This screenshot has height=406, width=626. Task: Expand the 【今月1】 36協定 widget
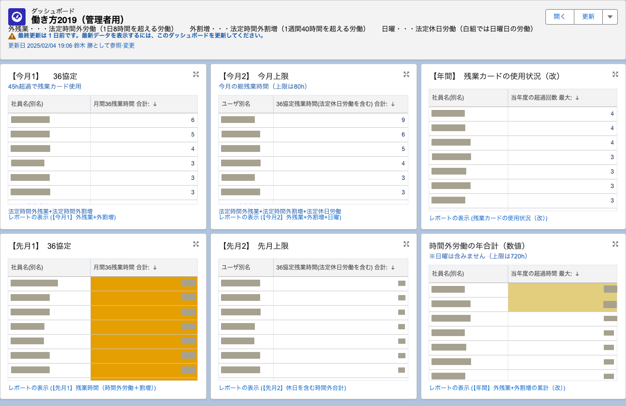coord(196,74)
